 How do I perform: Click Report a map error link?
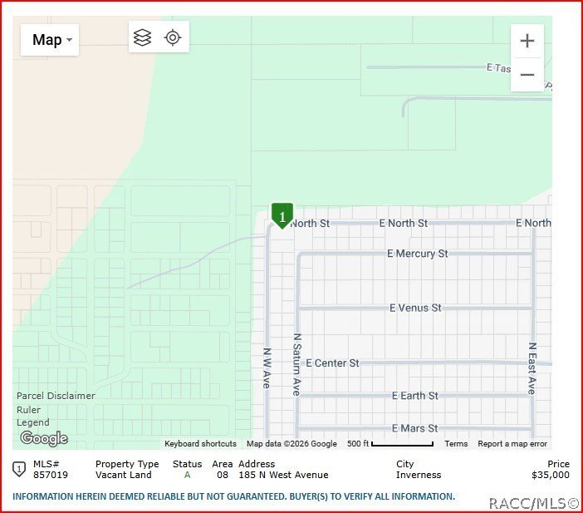[512, 444]
